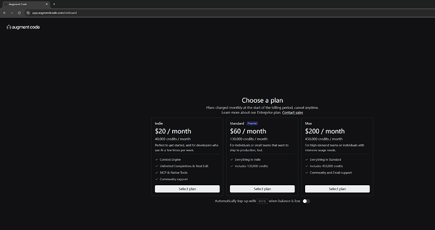Click the "Indie" plan title

point(159,124)
